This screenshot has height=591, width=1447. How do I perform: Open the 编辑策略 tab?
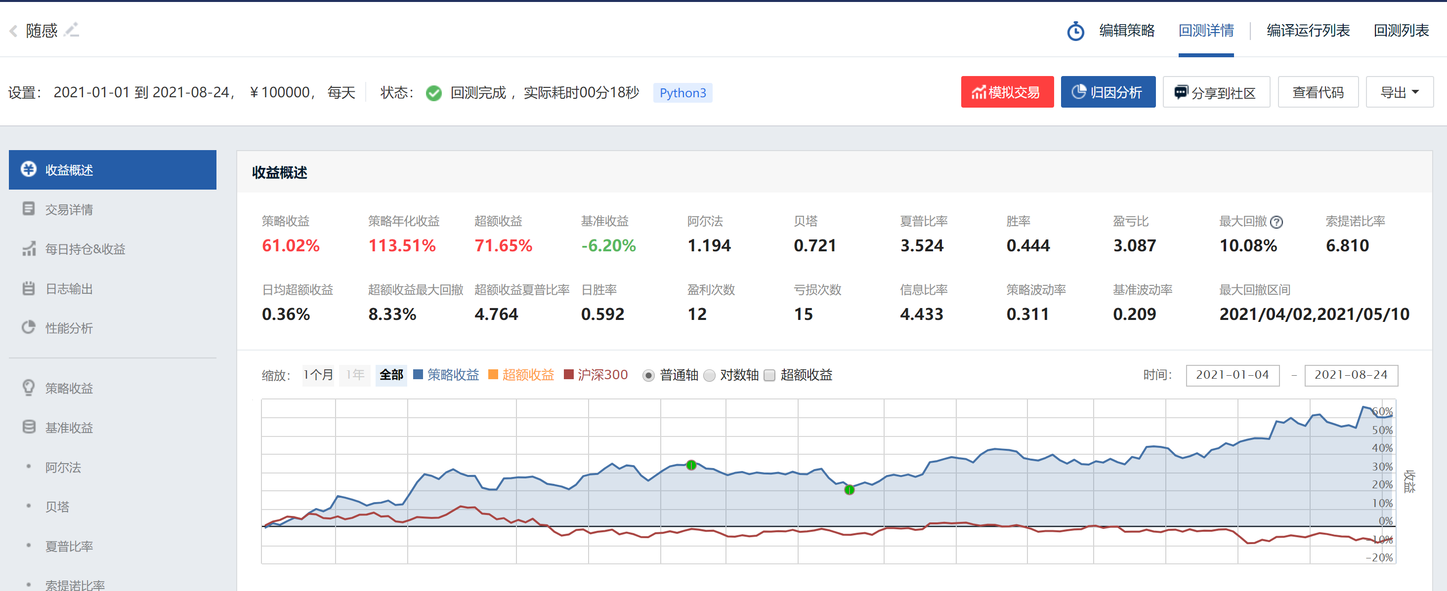pos(1126,30)
